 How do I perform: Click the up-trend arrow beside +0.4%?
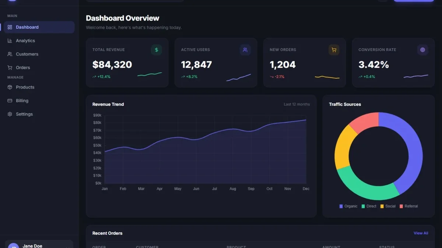(x=360, y=77)
